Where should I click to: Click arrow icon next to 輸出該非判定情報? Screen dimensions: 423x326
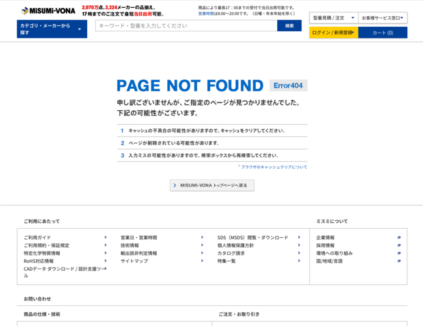[202, 253]
